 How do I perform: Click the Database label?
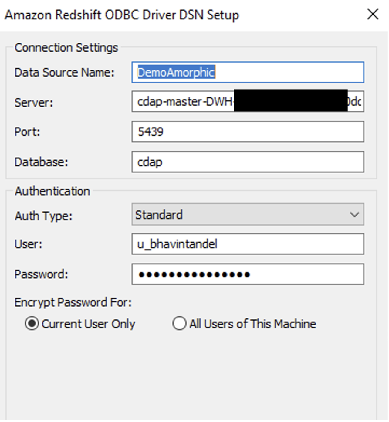tap(41, 162)
